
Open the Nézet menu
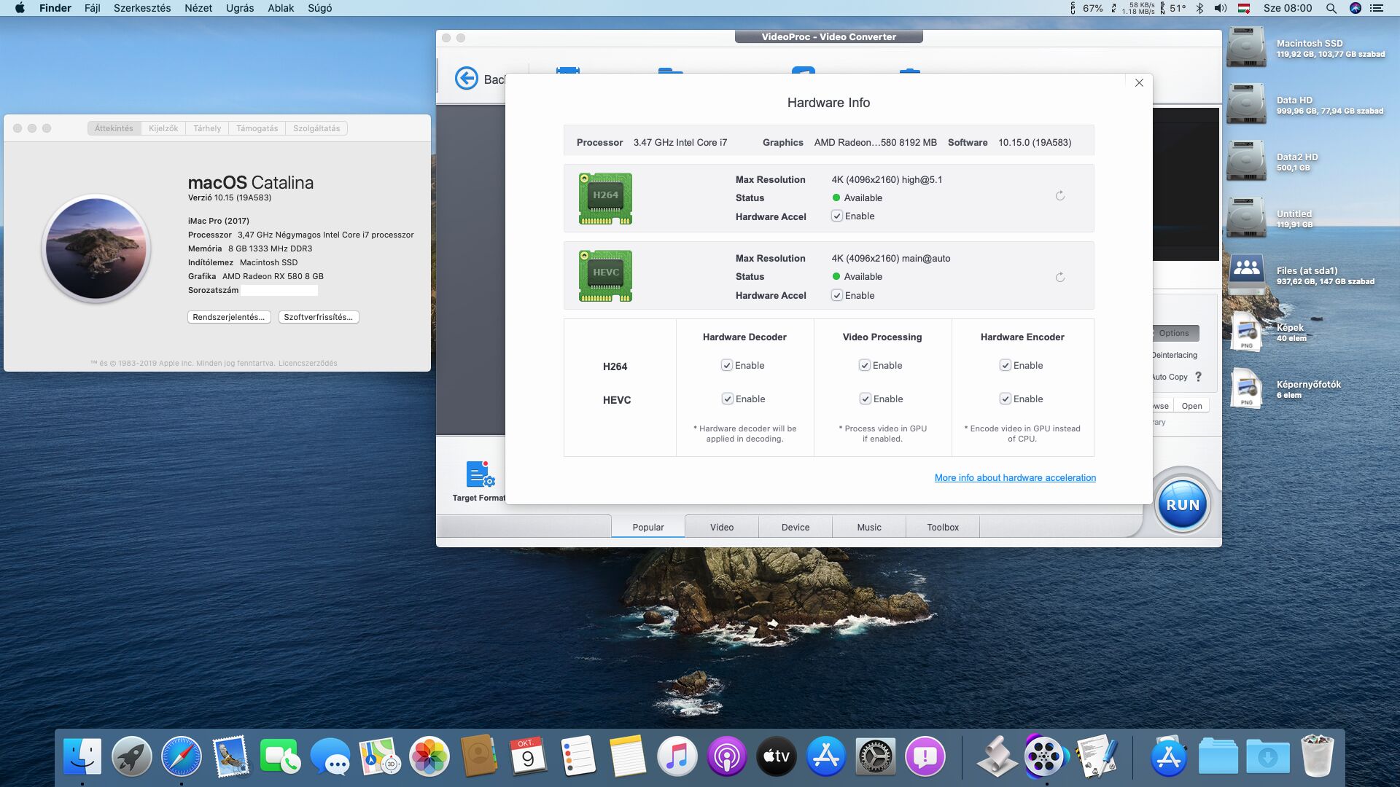coord(198,8)
